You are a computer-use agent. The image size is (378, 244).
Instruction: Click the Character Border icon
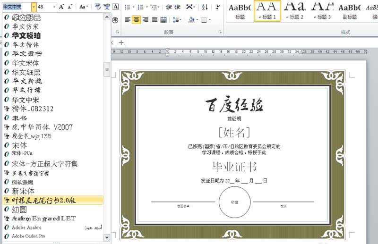pos(116,7)
